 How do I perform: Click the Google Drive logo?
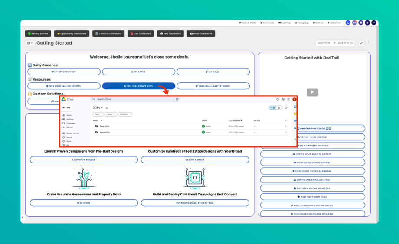point(64,99)
